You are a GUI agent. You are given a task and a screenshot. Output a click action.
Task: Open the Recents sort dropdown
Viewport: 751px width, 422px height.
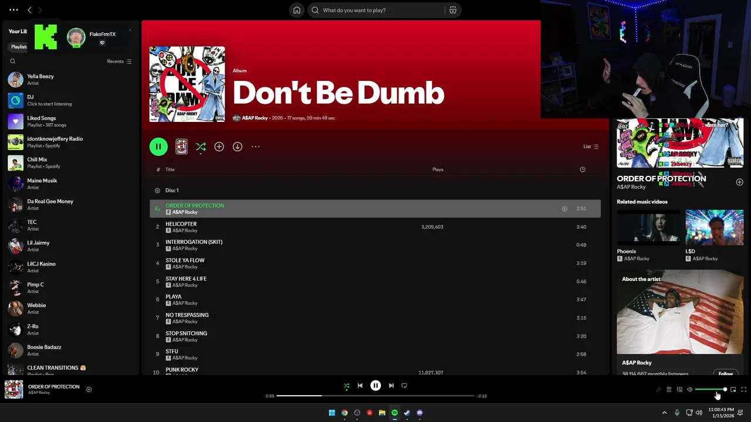119,62
